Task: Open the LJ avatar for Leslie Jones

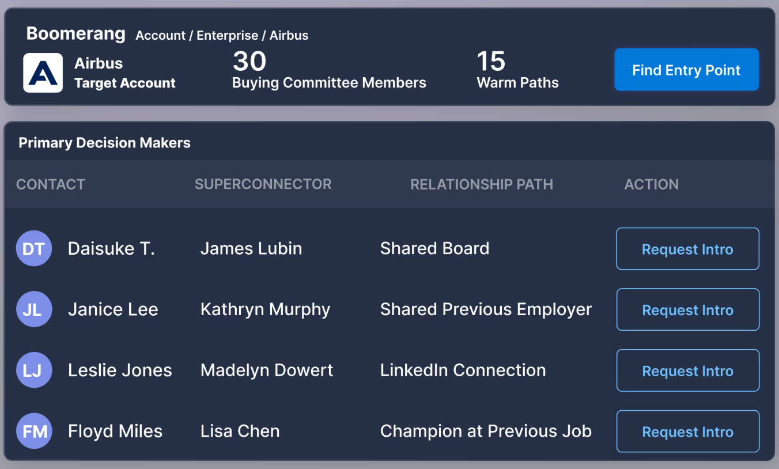Action: [34, 370]
